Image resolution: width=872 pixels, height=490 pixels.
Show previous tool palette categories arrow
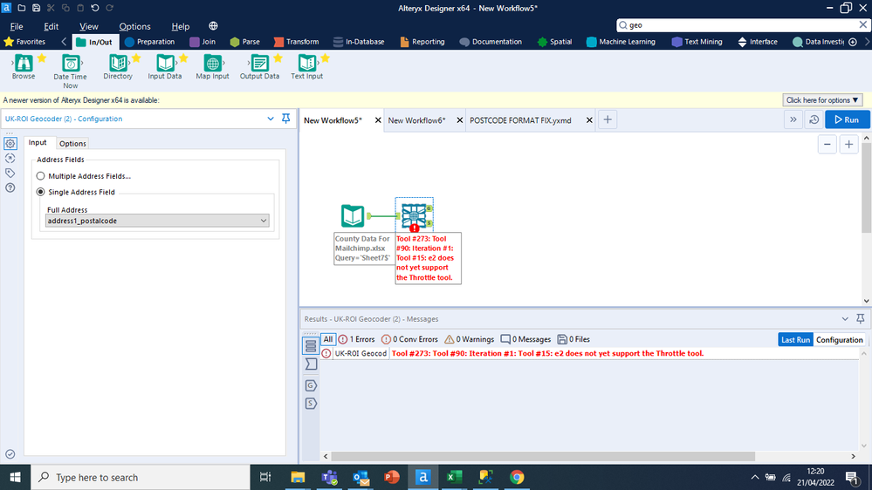pos(64,41)
